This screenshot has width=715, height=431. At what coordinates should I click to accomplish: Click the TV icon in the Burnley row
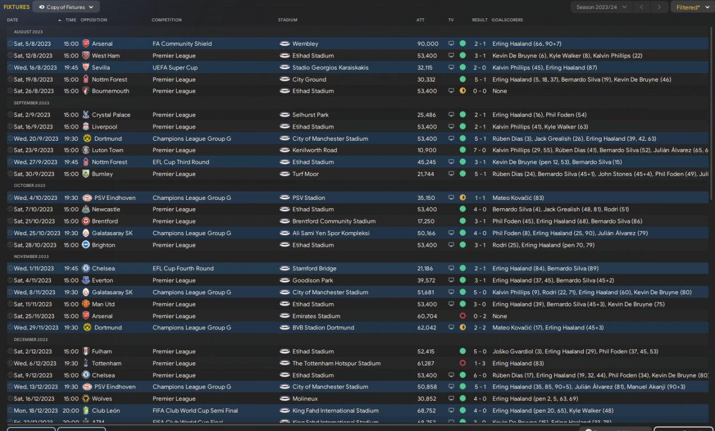(x=451, y=174)
